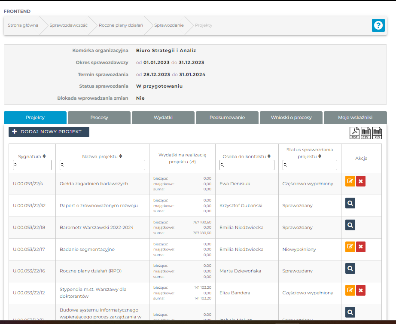
Task: Delete the Stypendia m.st. Warszawy project
Action: 361,290
